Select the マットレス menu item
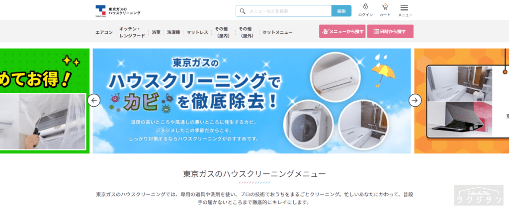The height and width of the screenshot is (211, 509). 197,32
